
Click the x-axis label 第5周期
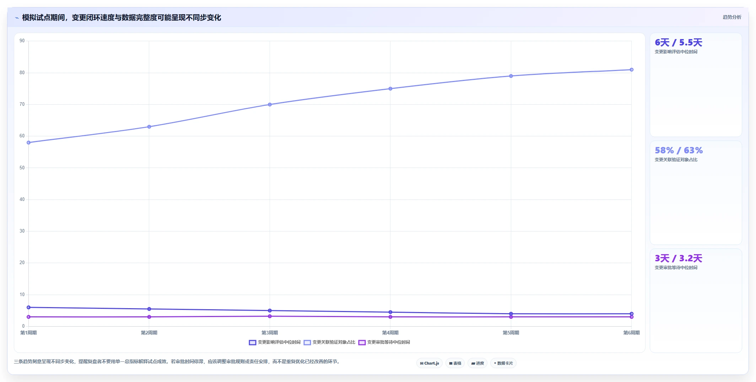click(x=511, y=333)
